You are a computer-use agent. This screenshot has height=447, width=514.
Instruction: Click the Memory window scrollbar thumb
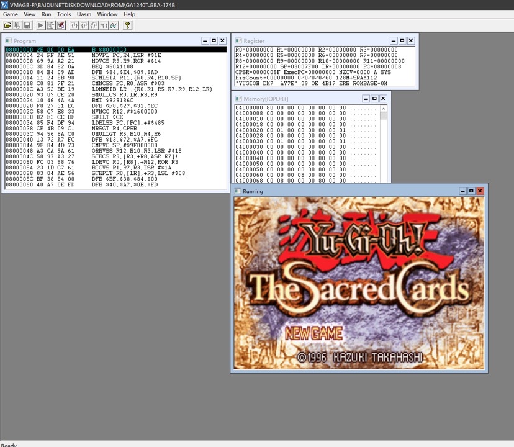pos(384,115)
